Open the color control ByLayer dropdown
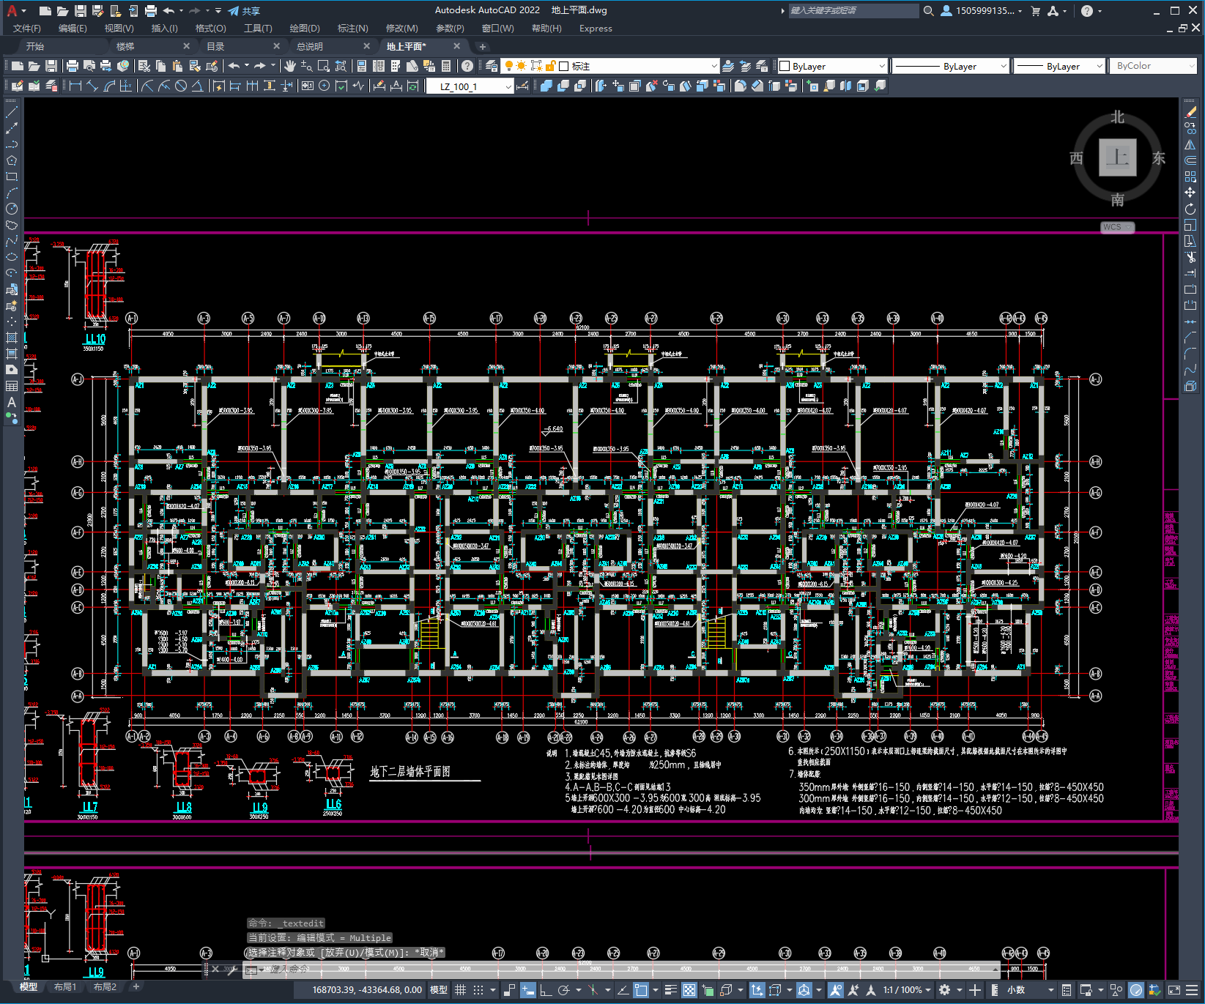Image resolution: width=1205 pixels, height=1004 pixels. (x=832, y=66)
